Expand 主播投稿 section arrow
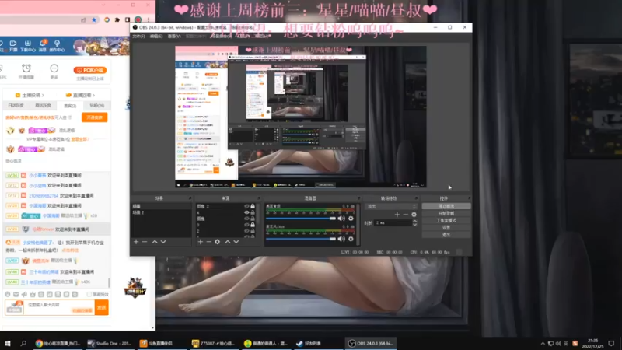This screenshot has width=622, height=350. pos(43,95)
